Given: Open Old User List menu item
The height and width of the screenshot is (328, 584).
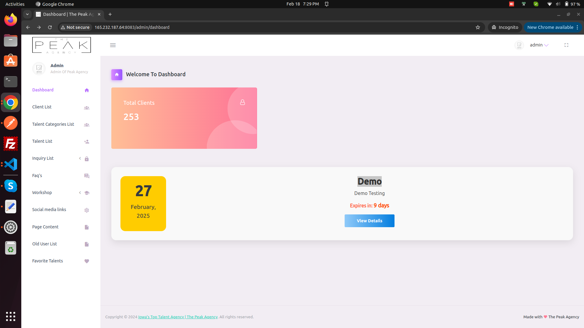Looking at the screenshot, I should 45,244.
